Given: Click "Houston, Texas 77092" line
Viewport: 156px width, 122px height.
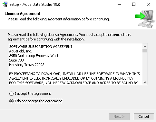Looking at the screenshot, I should (x=27, y=65).
